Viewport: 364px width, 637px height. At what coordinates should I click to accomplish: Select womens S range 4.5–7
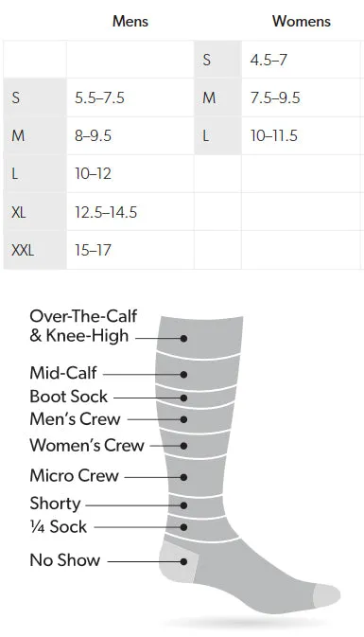click(x=269, y=60)
